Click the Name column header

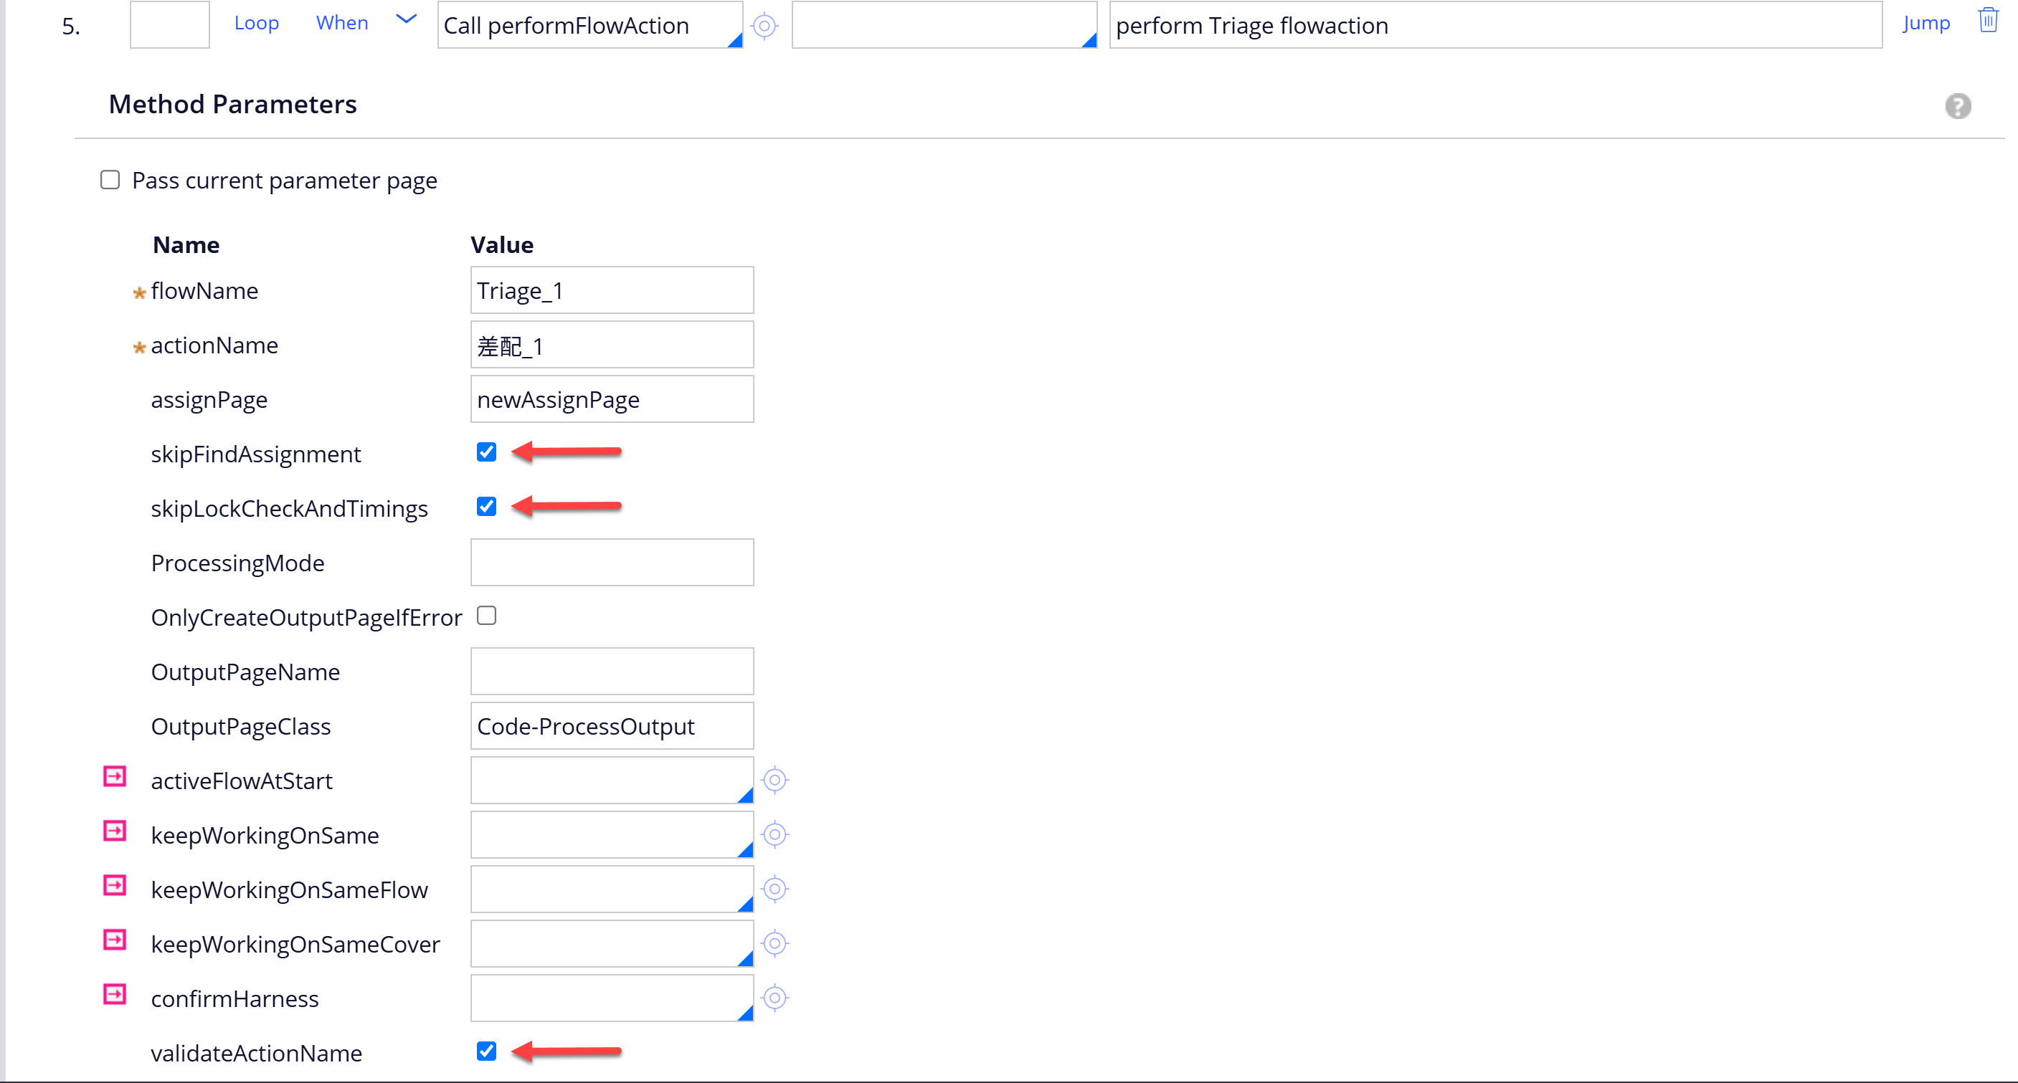[x=186, y=245]
